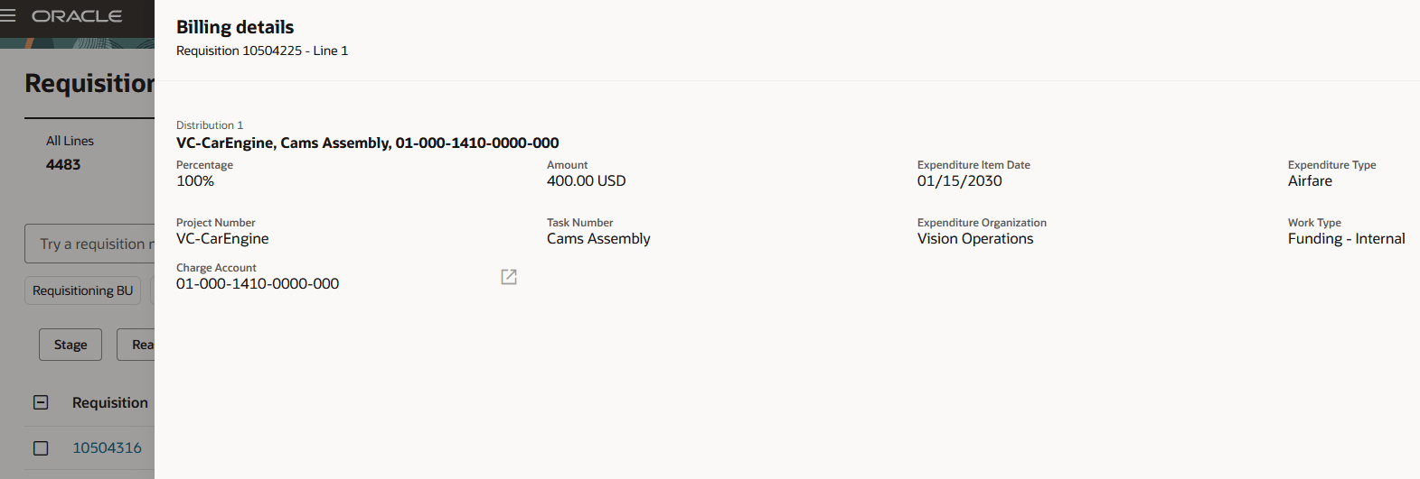The height and width of the screenshot is (479, 1420).
Task: Click the Airfare expenditure type value
Action: [x=1310, y=180]
